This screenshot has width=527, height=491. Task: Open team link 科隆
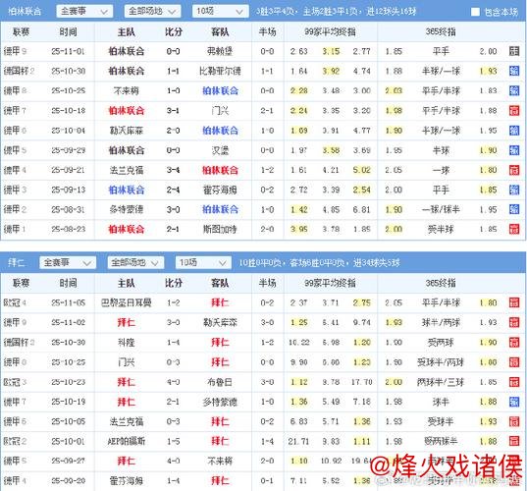pos(127,343)
